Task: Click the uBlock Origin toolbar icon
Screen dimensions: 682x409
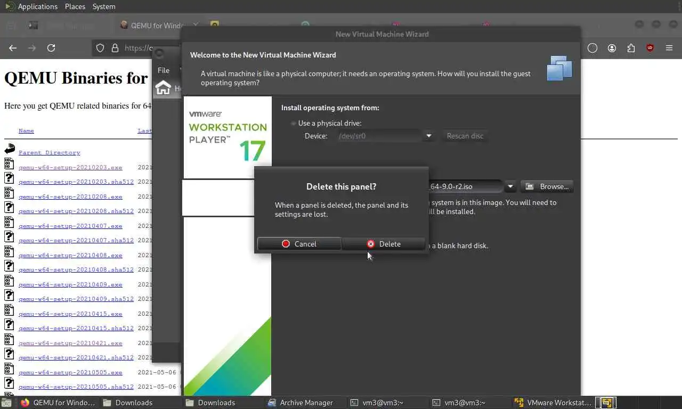Action: tap(650, 48)
